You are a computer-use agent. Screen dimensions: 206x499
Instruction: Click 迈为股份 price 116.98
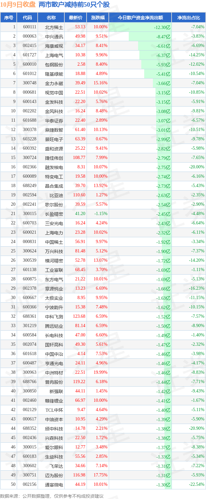pyautogui.click(x=79, y=475)
